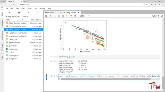Select poll.csv file
The width and height of the screenshot is (165, 92).
(x=24, y=52)
